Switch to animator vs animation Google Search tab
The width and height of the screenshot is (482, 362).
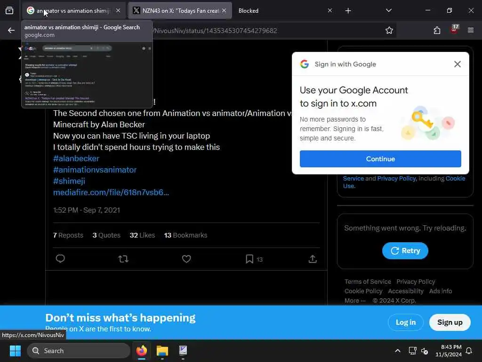click(73, 11)
